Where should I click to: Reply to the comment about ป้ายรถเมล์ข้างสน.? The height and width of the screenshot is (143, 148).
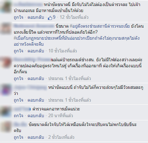pyautogui.click(x=36, y=79)
